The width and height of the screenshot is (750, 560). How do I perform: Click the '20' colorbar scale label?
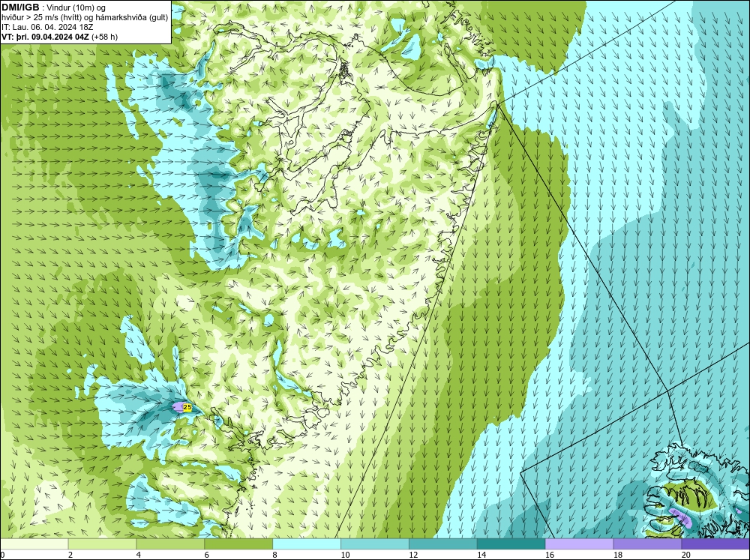[686, 555]
